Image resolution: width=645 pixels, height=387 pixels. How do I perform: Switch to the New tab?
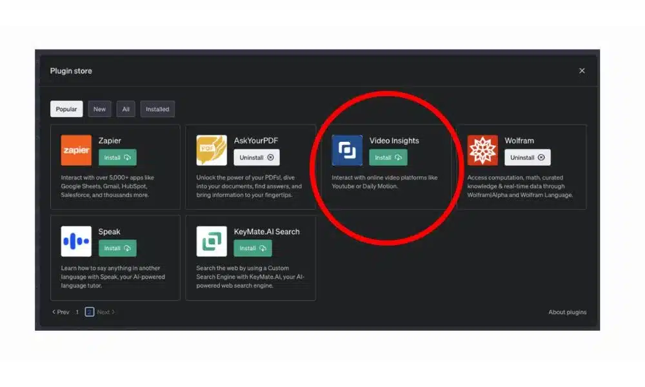tap(99, 109)
